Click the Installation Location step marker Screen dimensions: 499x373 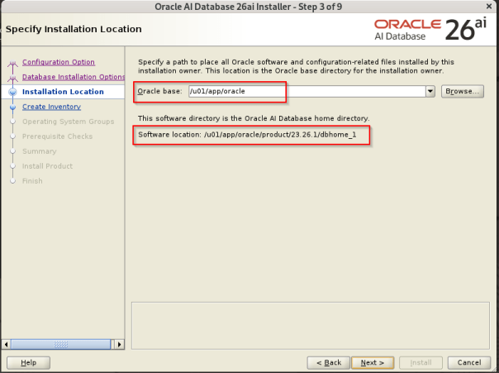coord(12,93)
